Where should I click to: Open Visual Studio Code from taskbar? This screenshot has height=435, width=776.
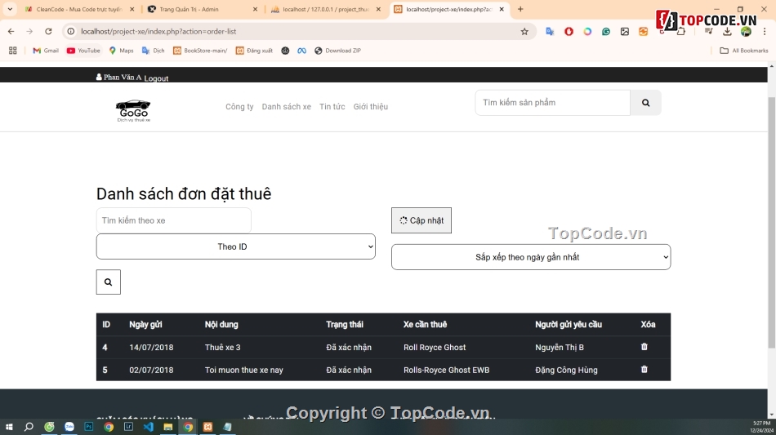[x=148, y=427]
